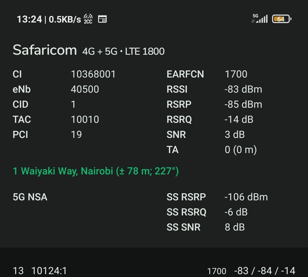The image size is (308, 277).
Task: Open the Waiyaki Way, Nairobi location link
Action: click(96, 171)
